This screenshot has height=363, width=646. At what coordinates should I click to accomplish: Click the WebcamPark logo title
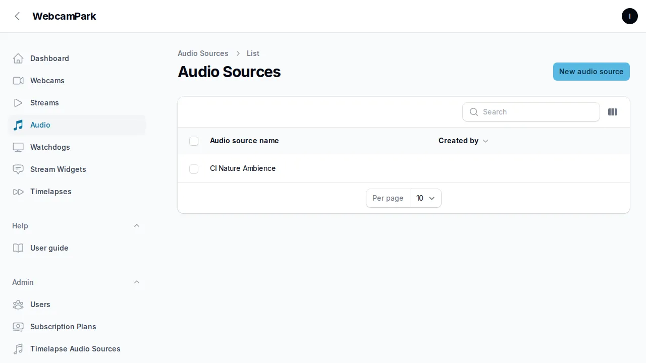(x=64, y=16)
